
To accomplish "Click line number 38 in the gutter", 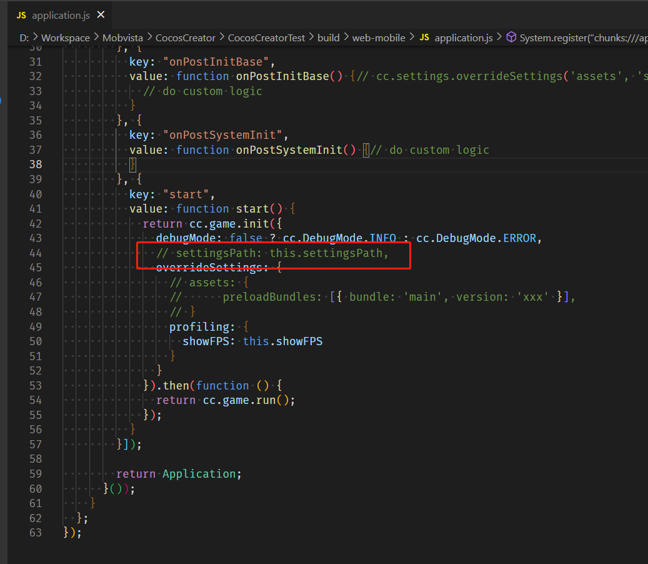I will tap(36, 164).
